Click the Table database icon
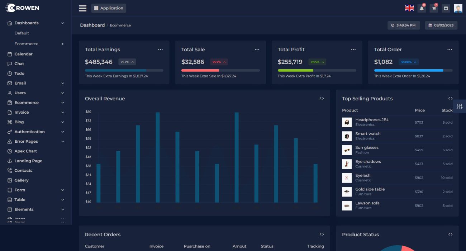 tap(10, 200)
